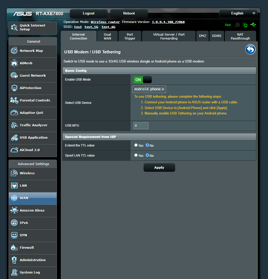Click the Adaptive QoS gauge icon
The width and height of the screenshot is (268, 279).
tap(14, 113)
